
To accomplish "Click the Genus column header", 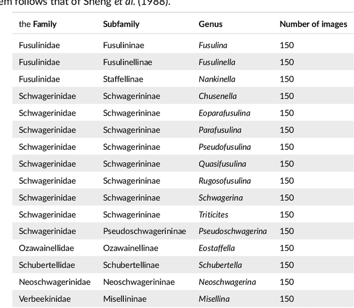I will (x=210, y=24).
